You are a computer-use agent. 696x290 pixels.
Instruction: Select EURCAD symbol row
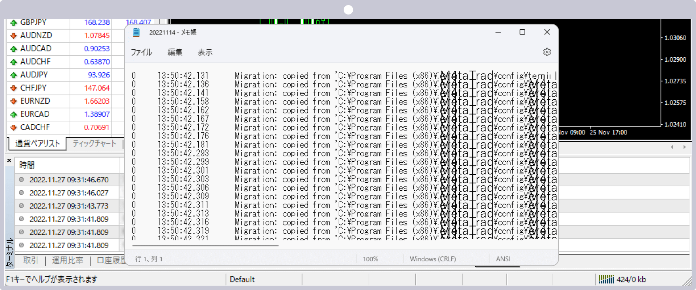[x=65, y=114]
